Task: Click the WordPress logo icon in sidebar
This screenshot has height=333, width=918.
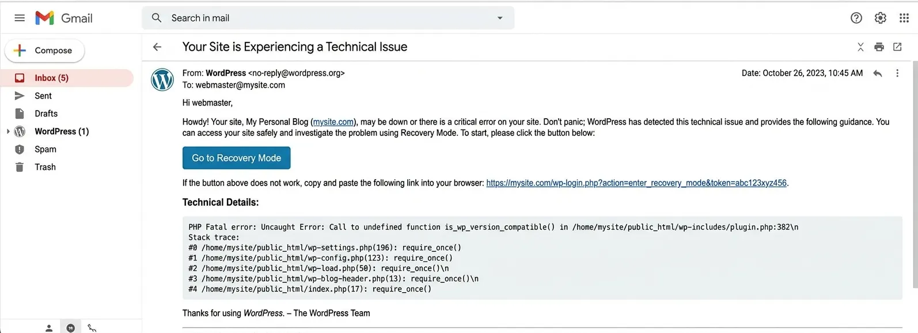Action: pos(20,131)
